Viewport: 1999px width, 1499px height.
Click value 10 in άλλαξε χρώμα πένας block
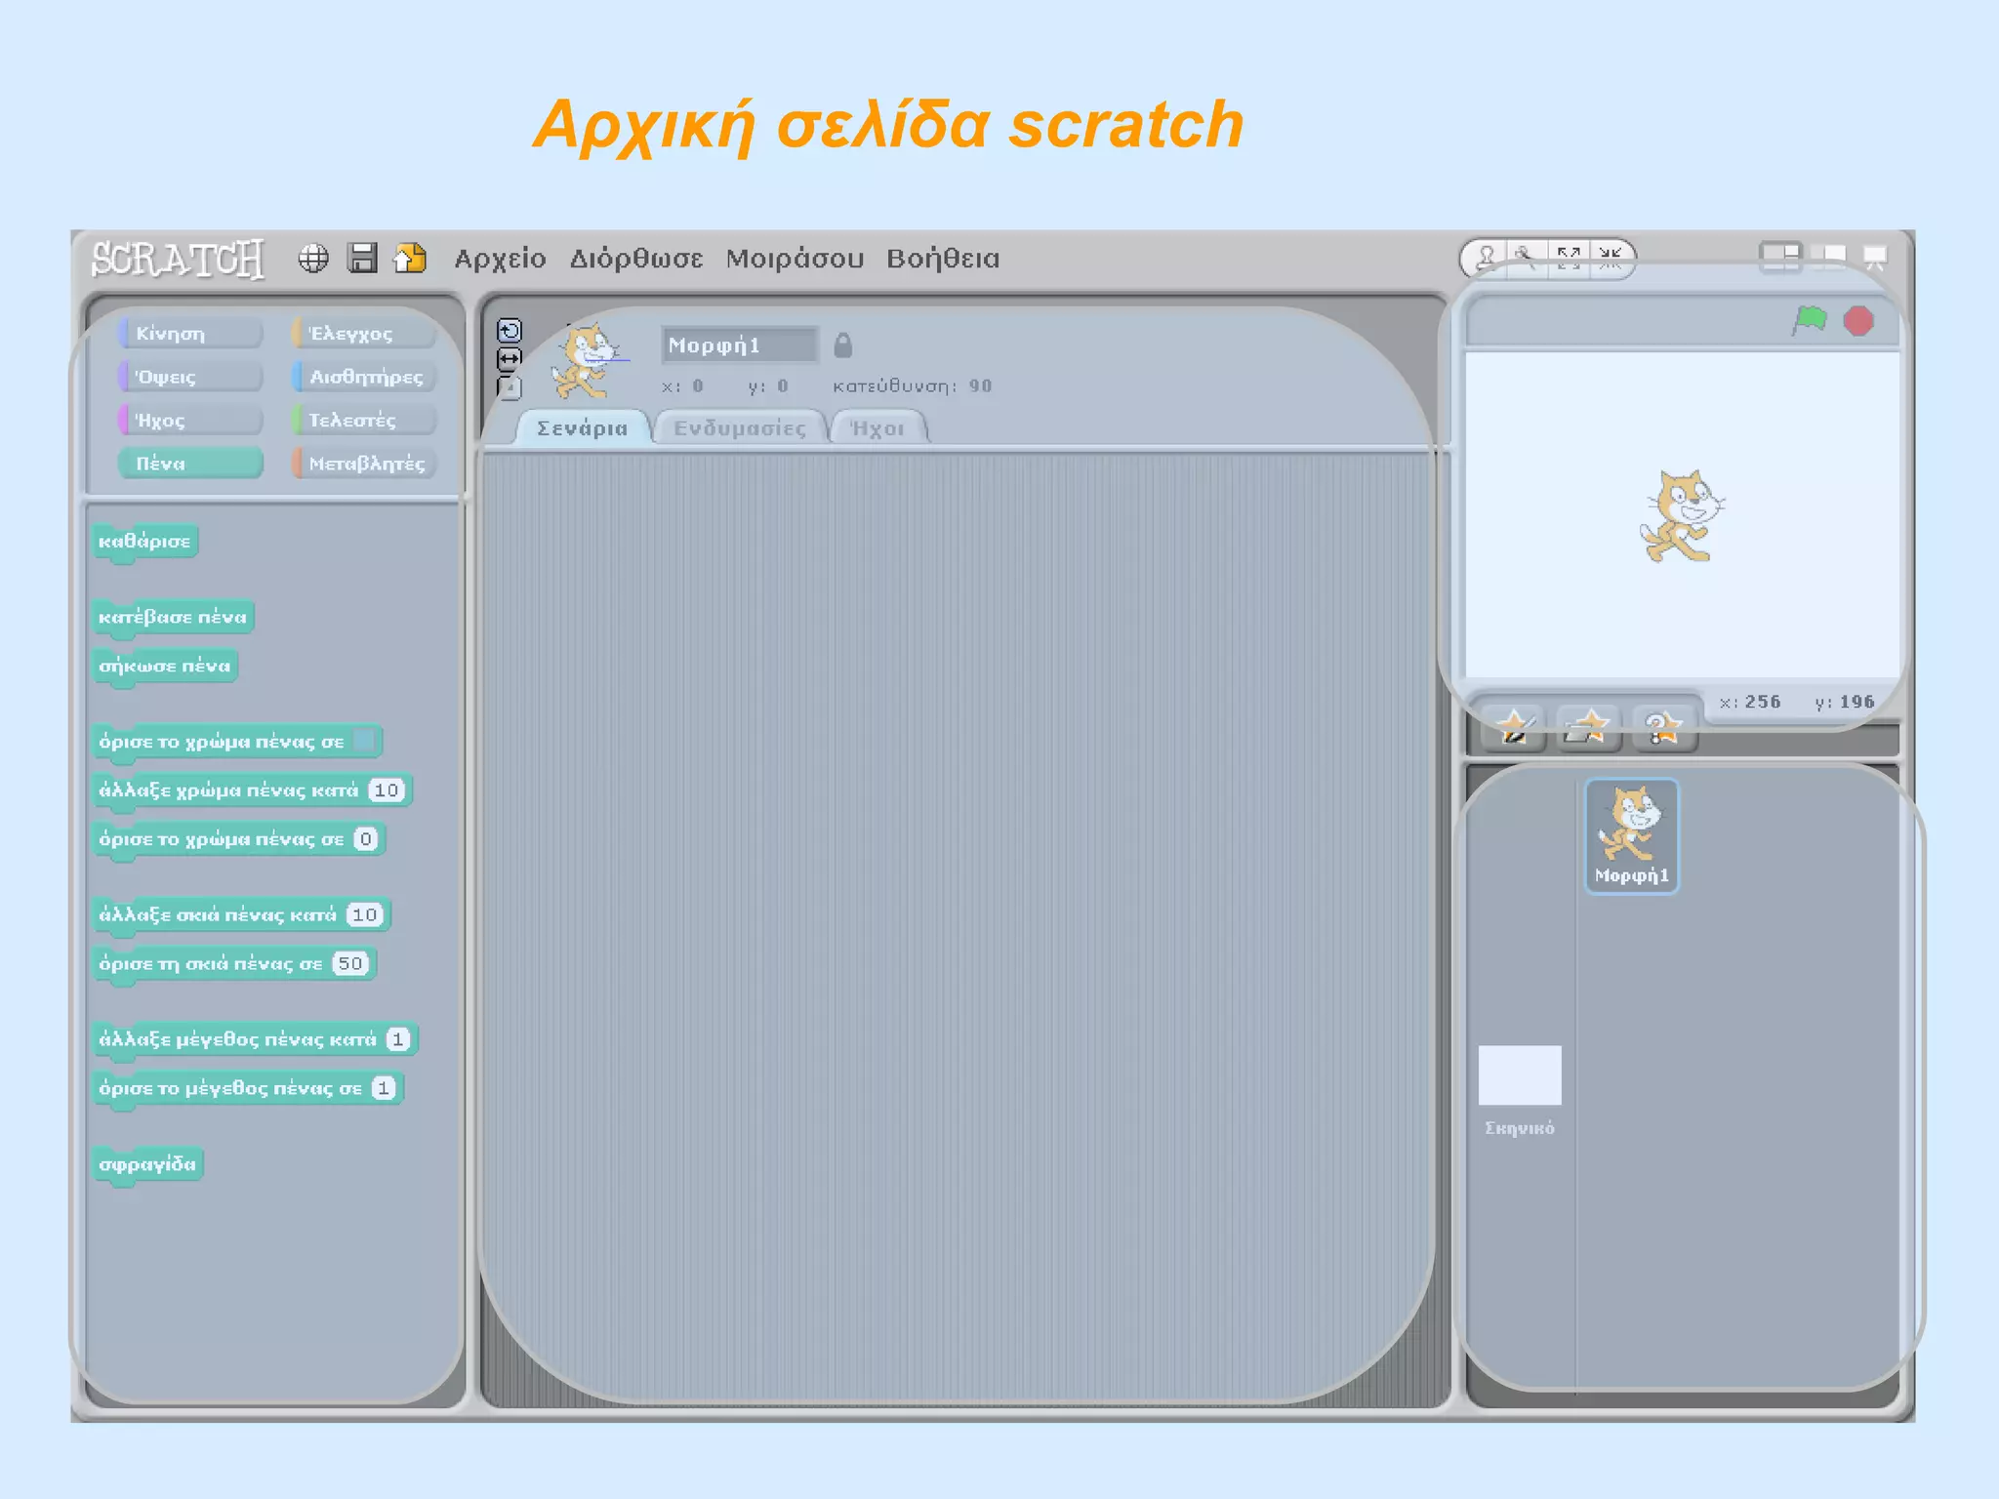pyautogui.click(x=388, y=790)
